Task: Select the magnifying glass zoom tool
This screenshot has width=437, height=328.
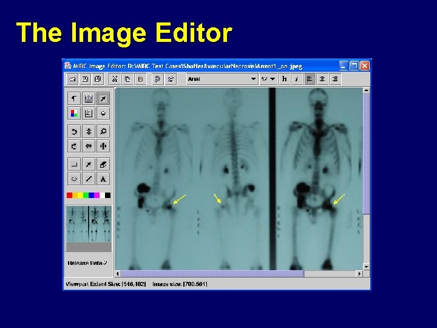Action: [x=103, y=131]
